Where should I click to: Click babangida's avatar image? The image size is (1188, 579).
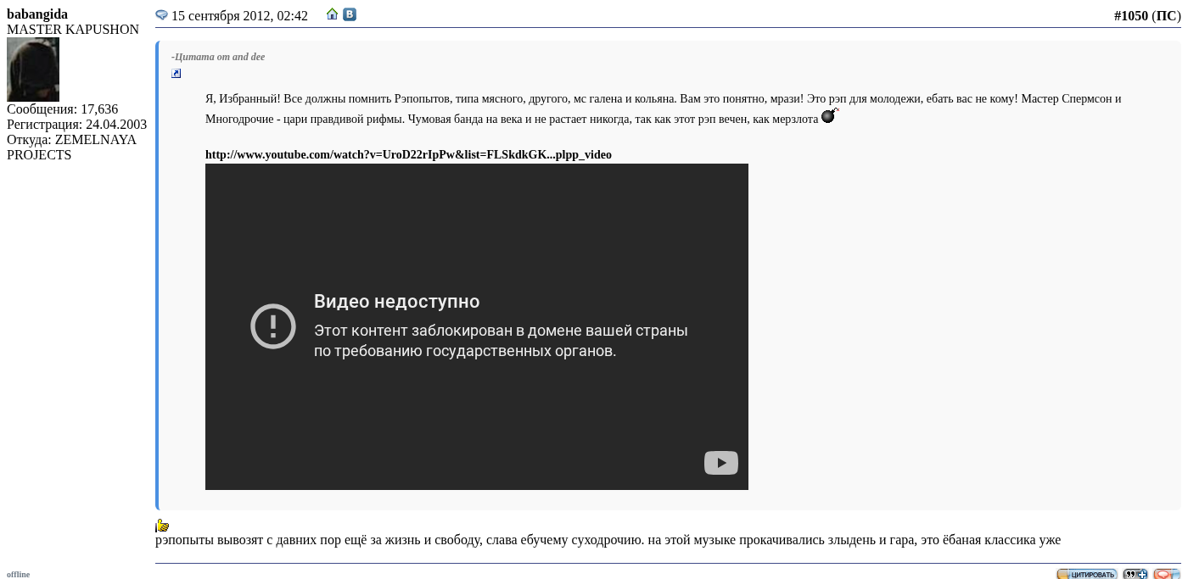pos(33,70)
